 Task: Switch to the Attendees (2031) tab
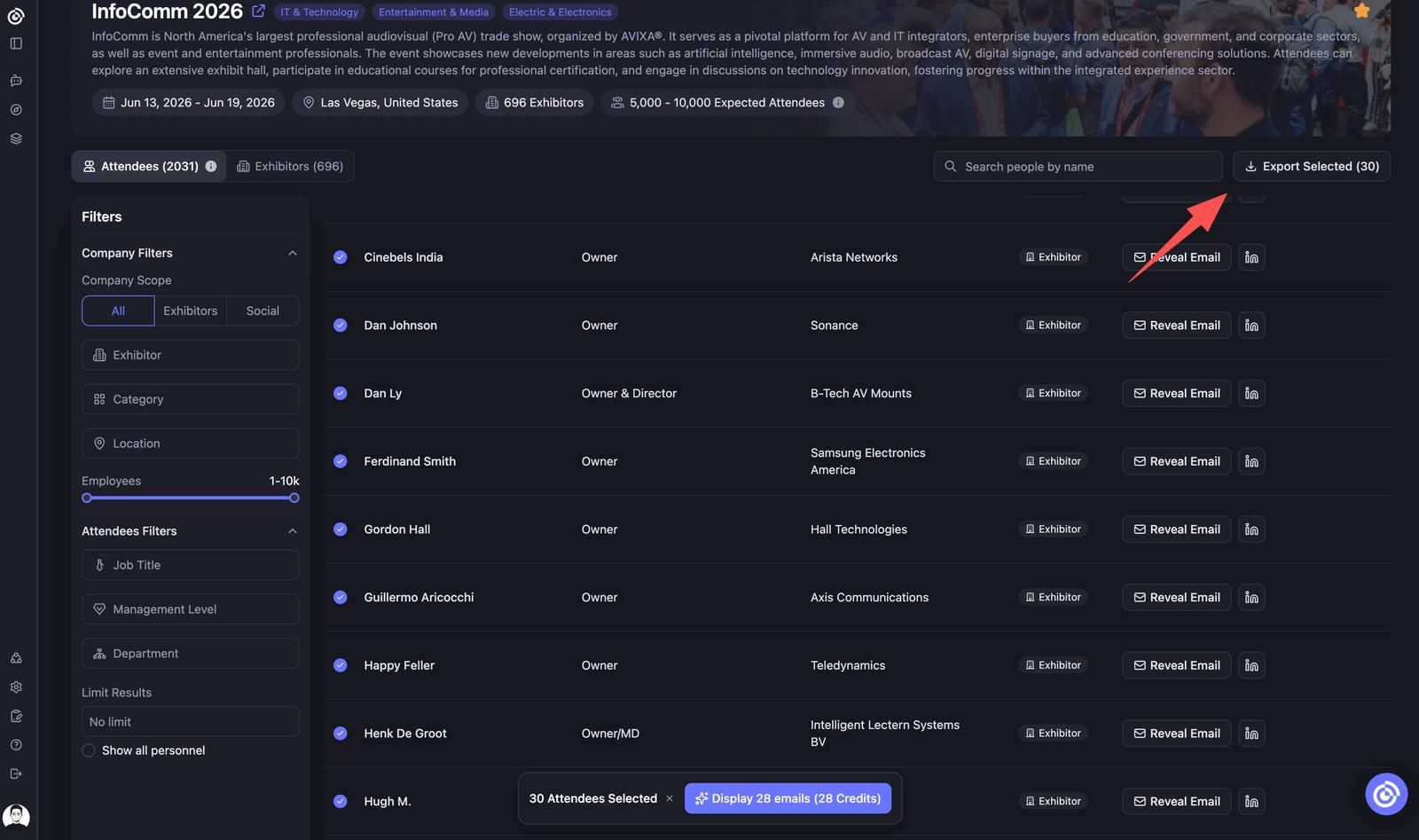click(x=149, y=167)
